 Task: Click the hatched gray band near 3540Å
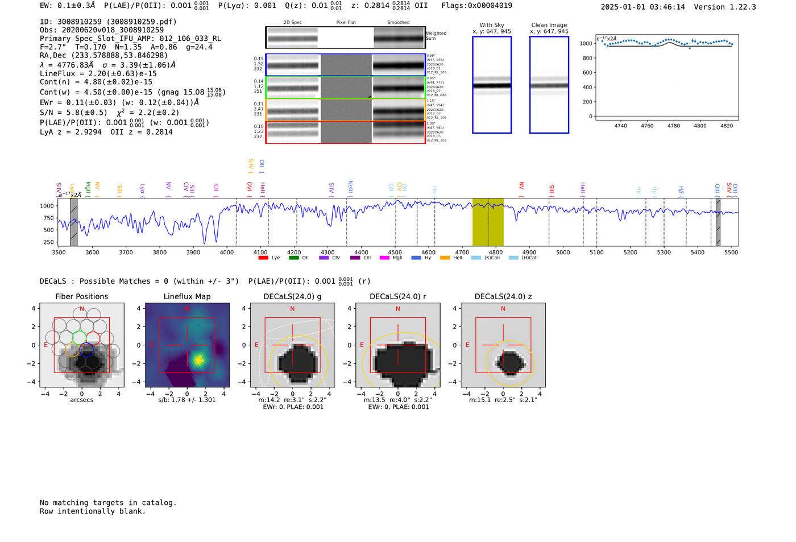(74, 222)
